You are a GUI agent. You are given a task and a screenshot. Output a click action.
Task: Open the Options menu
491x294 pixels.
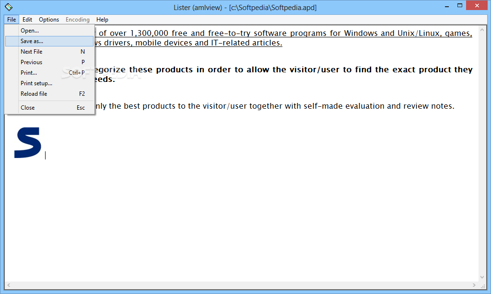click(x=49, y=19)
